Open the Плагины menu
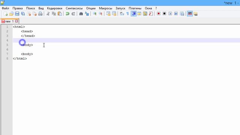 coord(135,8)
